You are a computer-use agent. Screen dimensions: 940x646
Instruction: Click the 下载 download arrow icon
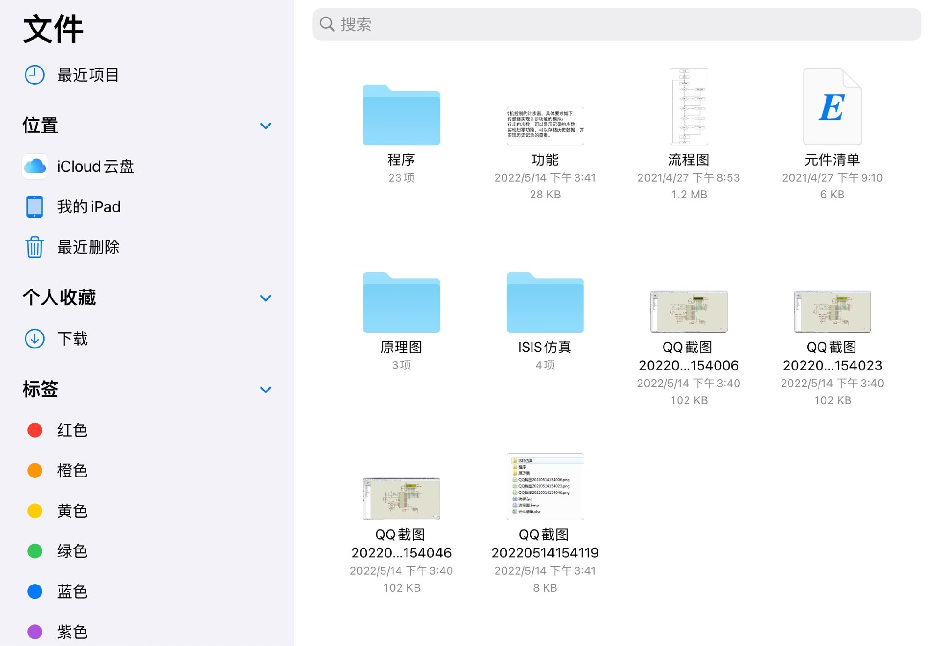click(x=35, y=339)
